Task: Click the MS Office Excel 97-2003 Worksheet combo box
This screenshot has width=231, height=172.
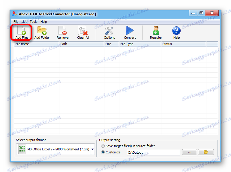Action: point(55,149)
